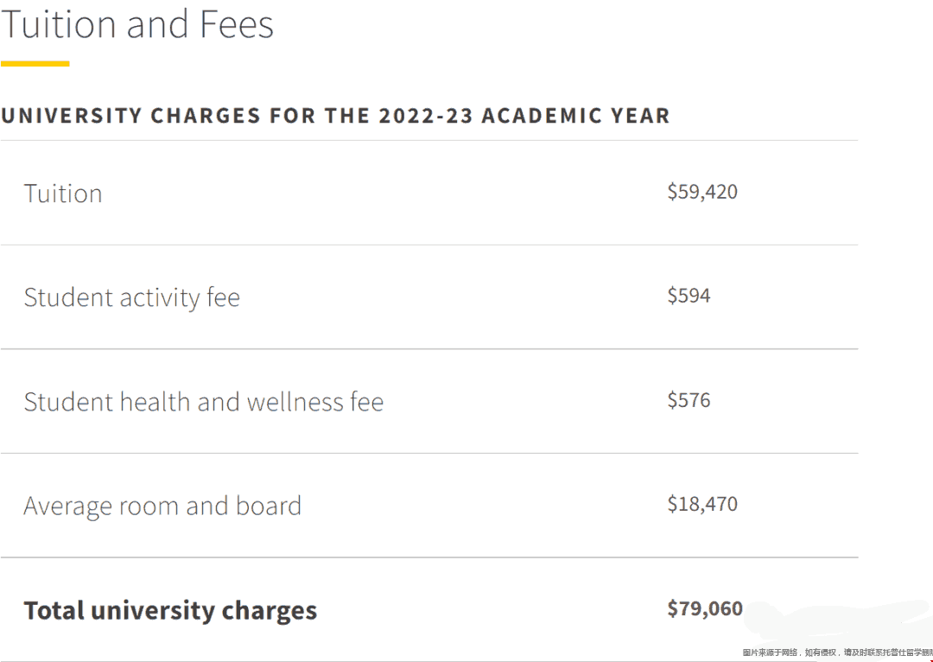Click the Tuition and Fees heading
Viewport: 933px width, 662px height.
[x=136, y=25]
